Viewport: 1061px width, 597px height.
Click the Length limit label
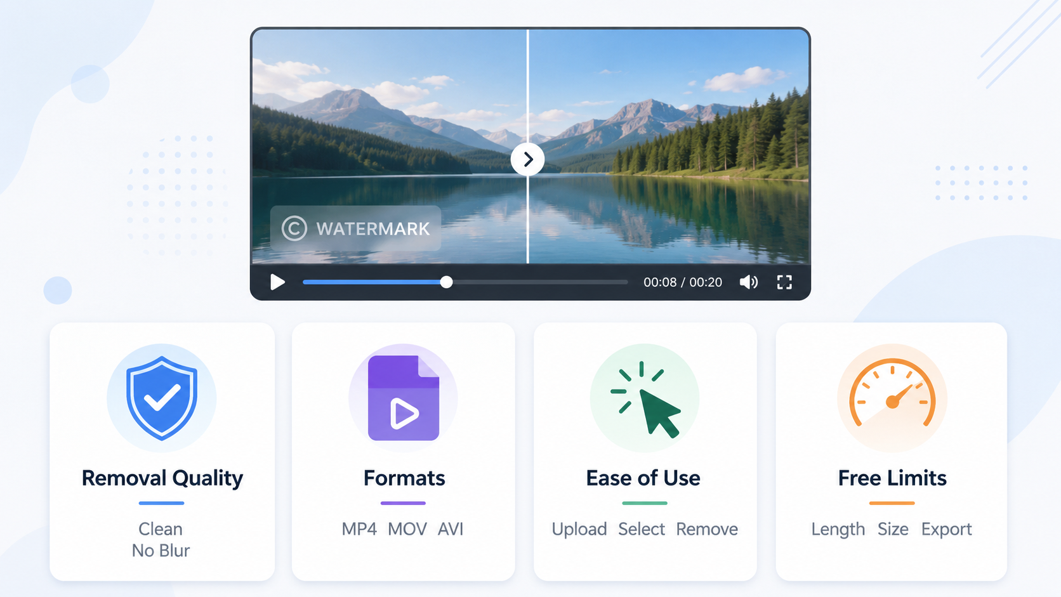(x=838, y=529)
